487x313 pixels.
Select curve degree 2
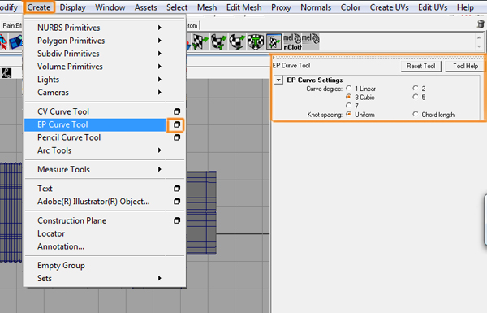point(416,89)
